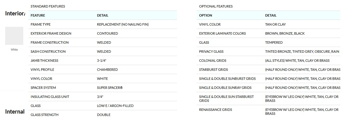Click the STARBURST GRIDS option
The width and height of the screenshot is (343, 122).
[213, 70]
